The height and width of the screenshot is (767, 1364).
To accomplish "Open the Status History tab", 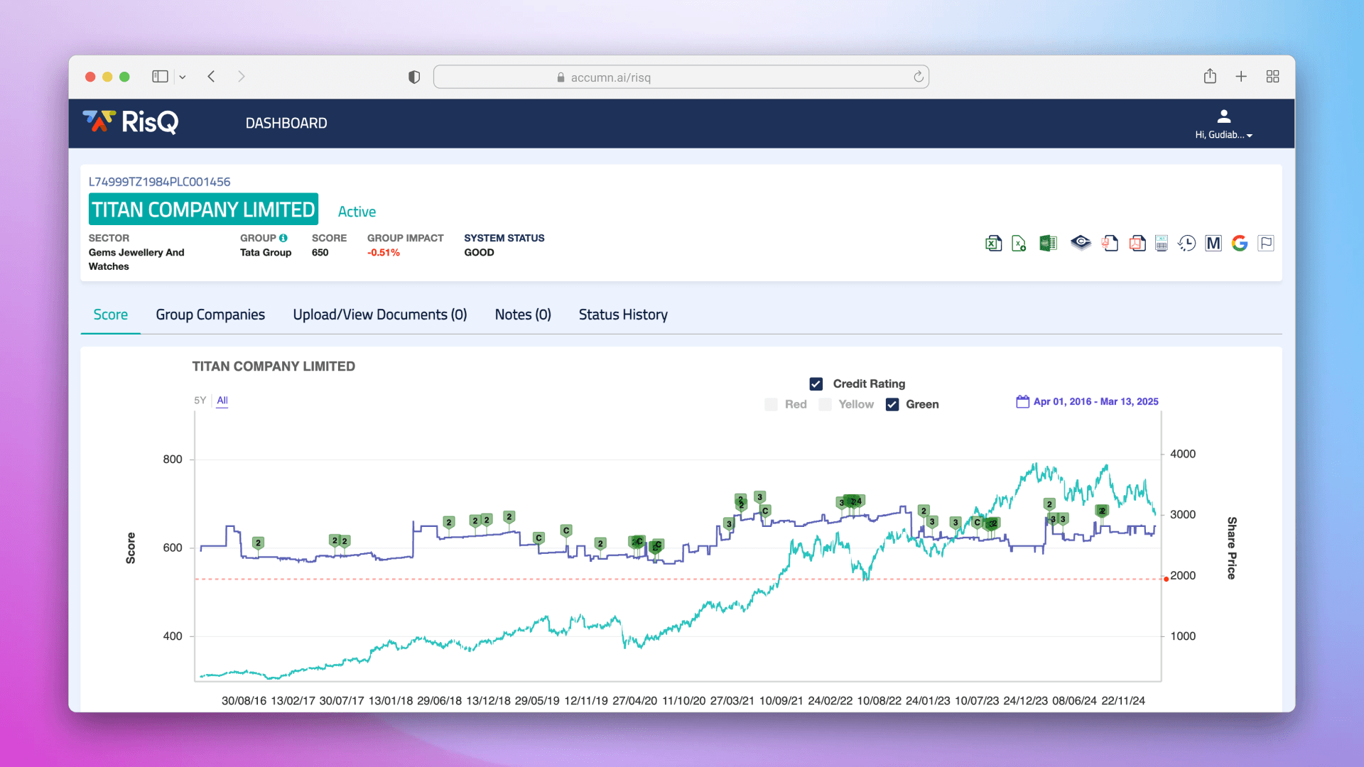I will [x=623, y=315].
